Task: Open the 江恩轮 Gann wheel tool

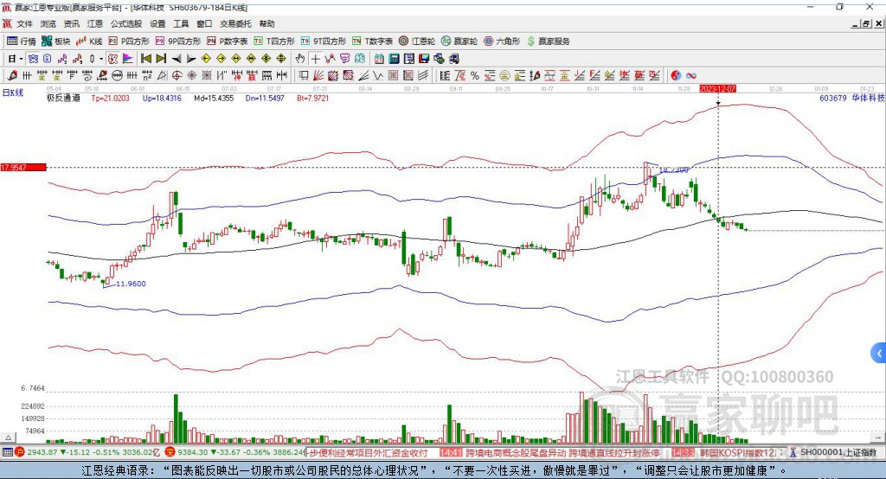Action: (417, 42)
